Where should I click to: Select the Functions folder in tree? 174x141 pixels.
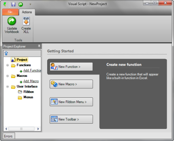coord(24,65)
